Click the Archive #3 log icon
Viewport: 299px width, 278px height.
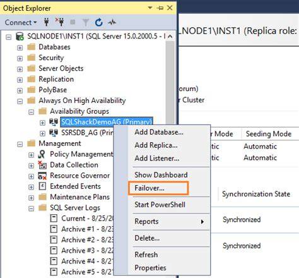coord(54,250)
